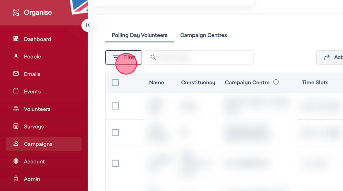This screenshot has width=343, height=191.
Task: Go to the People section
Action: 32,56
